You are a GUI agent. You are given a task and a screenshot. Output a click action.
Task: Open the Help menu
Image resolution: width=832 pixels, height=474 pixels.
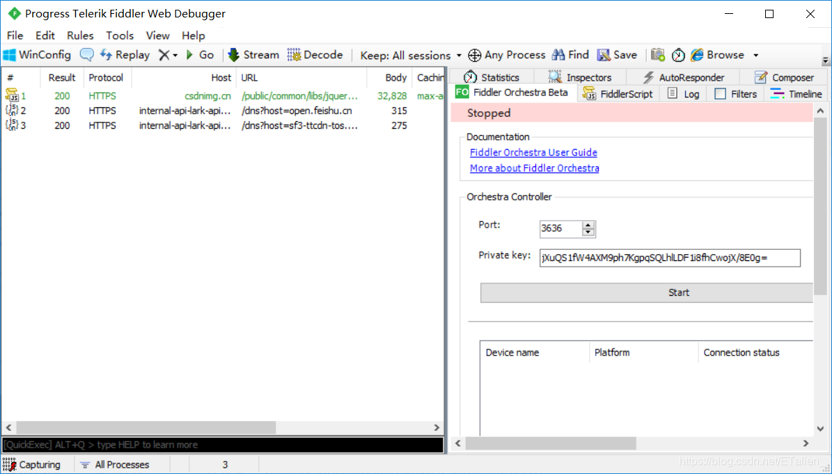(x=193, y=35)
